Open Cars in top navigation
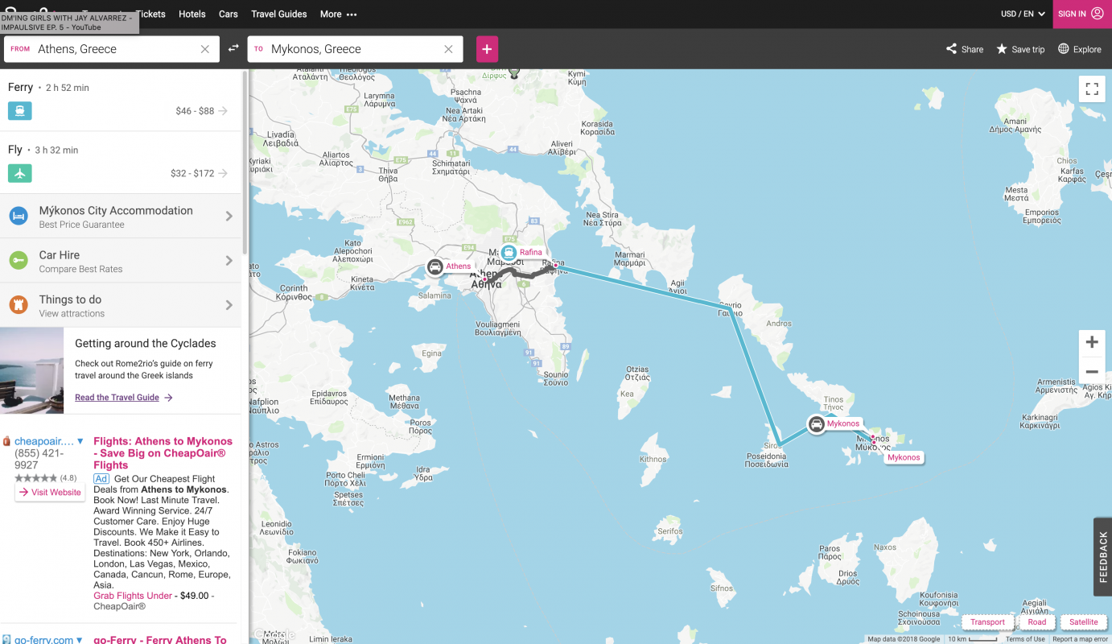Viewport: 1112px width, 644px height. tap(229, 14)
